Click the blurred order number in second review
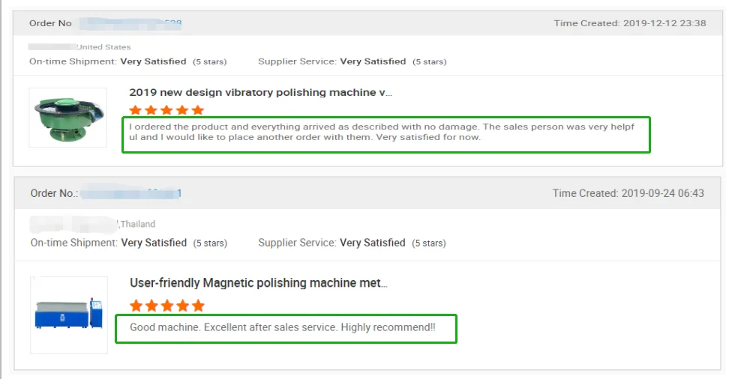 pyautogui.click(x=130, y=193)
